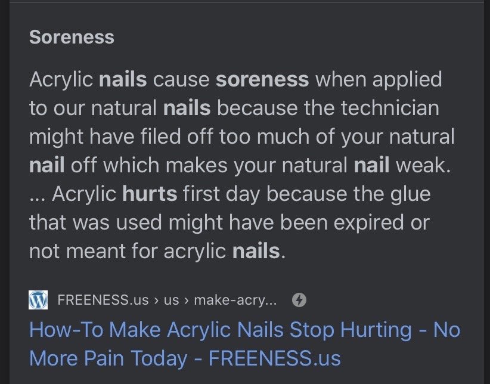Viewport: 490px width, 384px height.
Task: Click the opening word 'Acrylic' of the snippet
Action: point(61,79)
